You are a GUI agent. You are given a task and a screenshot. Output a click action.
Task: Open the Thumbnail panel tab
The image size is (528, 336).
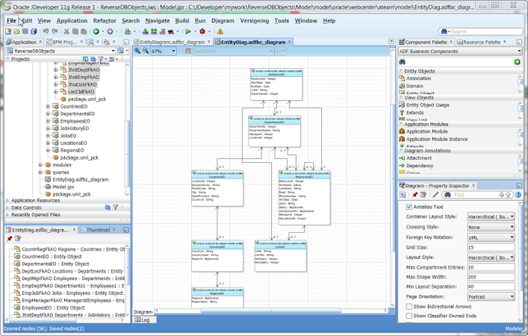pyautogui.click(x=97, y=231)
